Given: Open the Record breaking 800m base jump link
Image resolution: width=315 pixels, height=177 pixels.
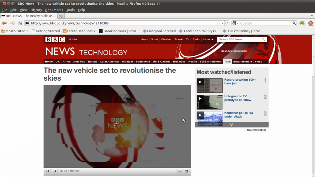Looking at the screenshot, I should (240, 81).
